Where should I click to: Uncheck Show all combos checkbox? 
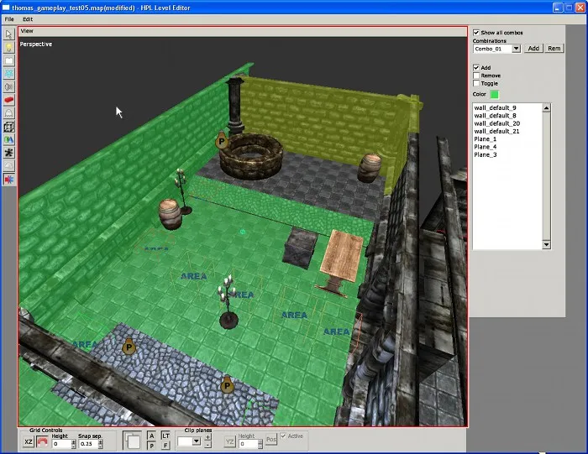coord(476,33)
